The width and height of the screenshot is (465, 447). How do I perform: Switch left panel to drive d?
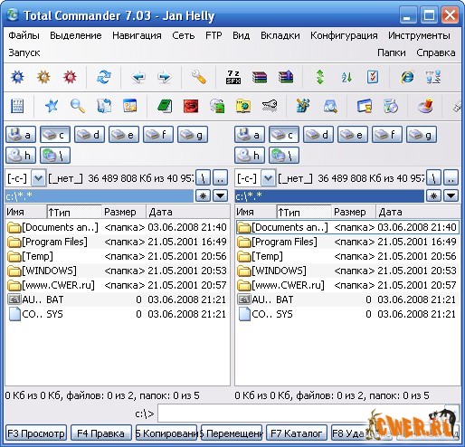[x=90, y=135]
